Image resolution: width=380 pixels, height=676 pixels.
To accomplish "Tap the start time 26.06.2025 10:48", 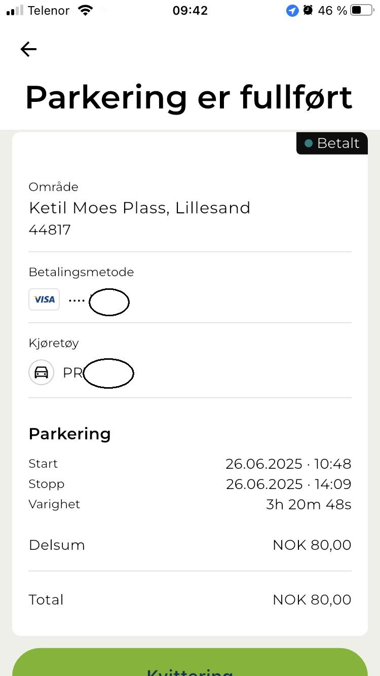I will pos(288,464).
